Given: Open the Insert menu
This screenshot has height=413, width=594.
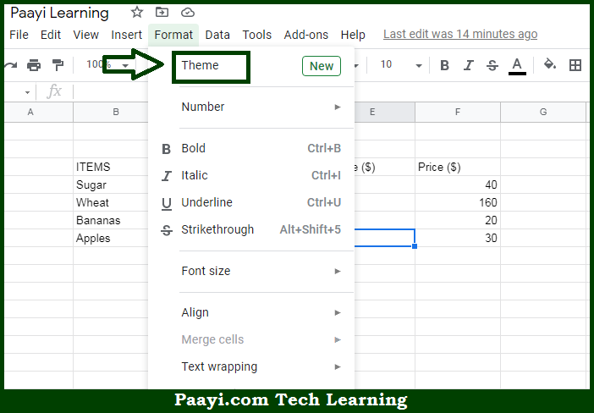Looking at the screenshot, I should click(127, 35).
